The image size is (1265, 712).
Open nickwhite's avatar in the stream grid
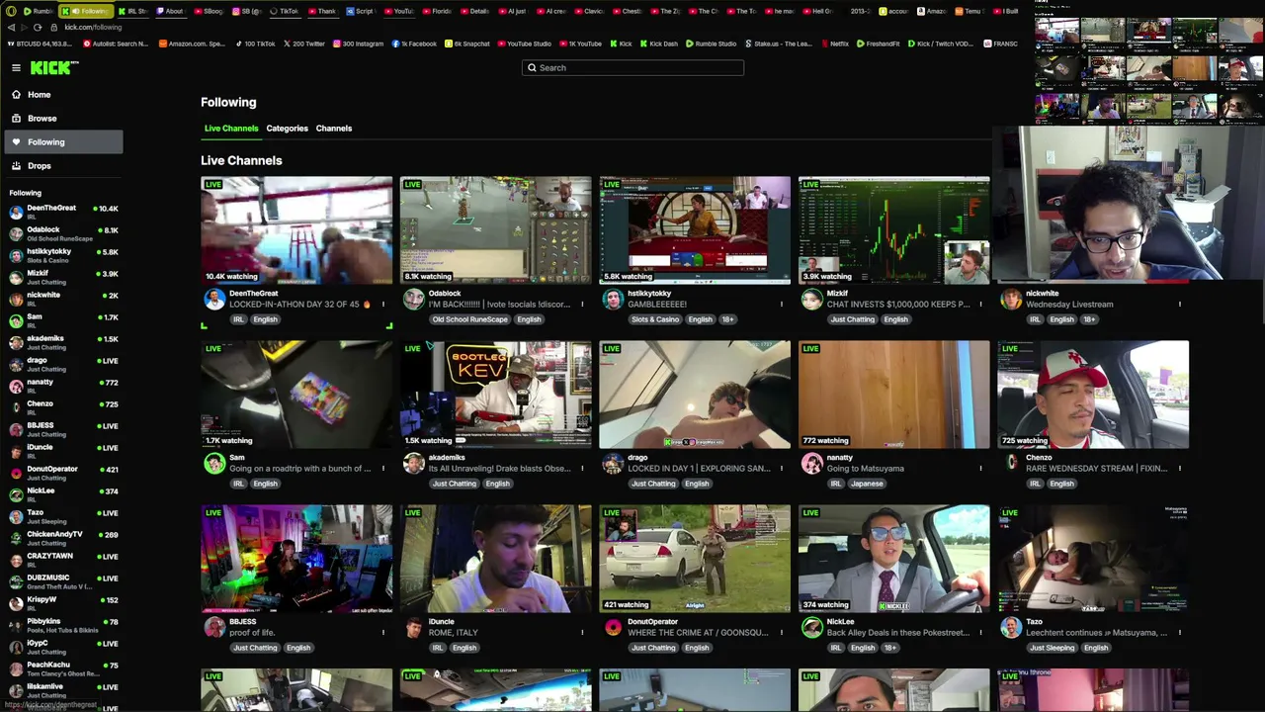(x=1011, y=299)
